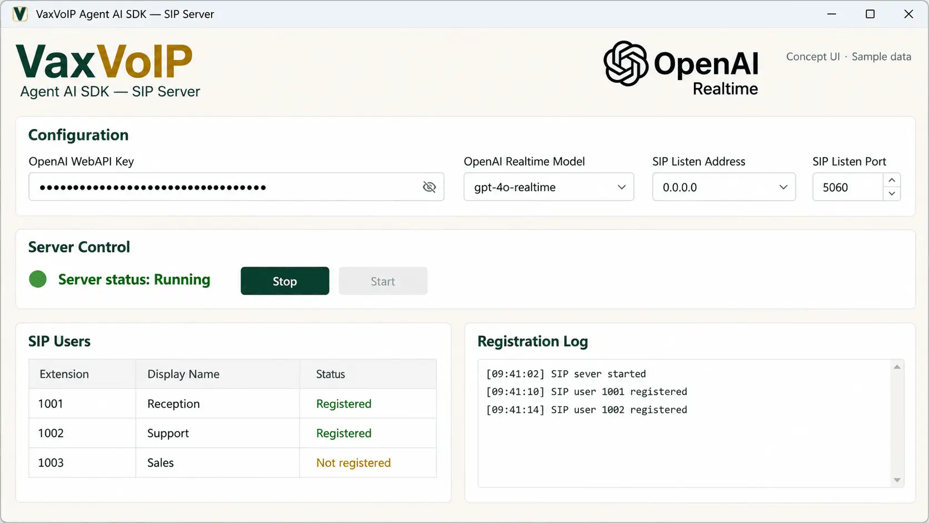Click the Reception display name
Viewport: 929px width, 523px height.
tap(173, 404)
